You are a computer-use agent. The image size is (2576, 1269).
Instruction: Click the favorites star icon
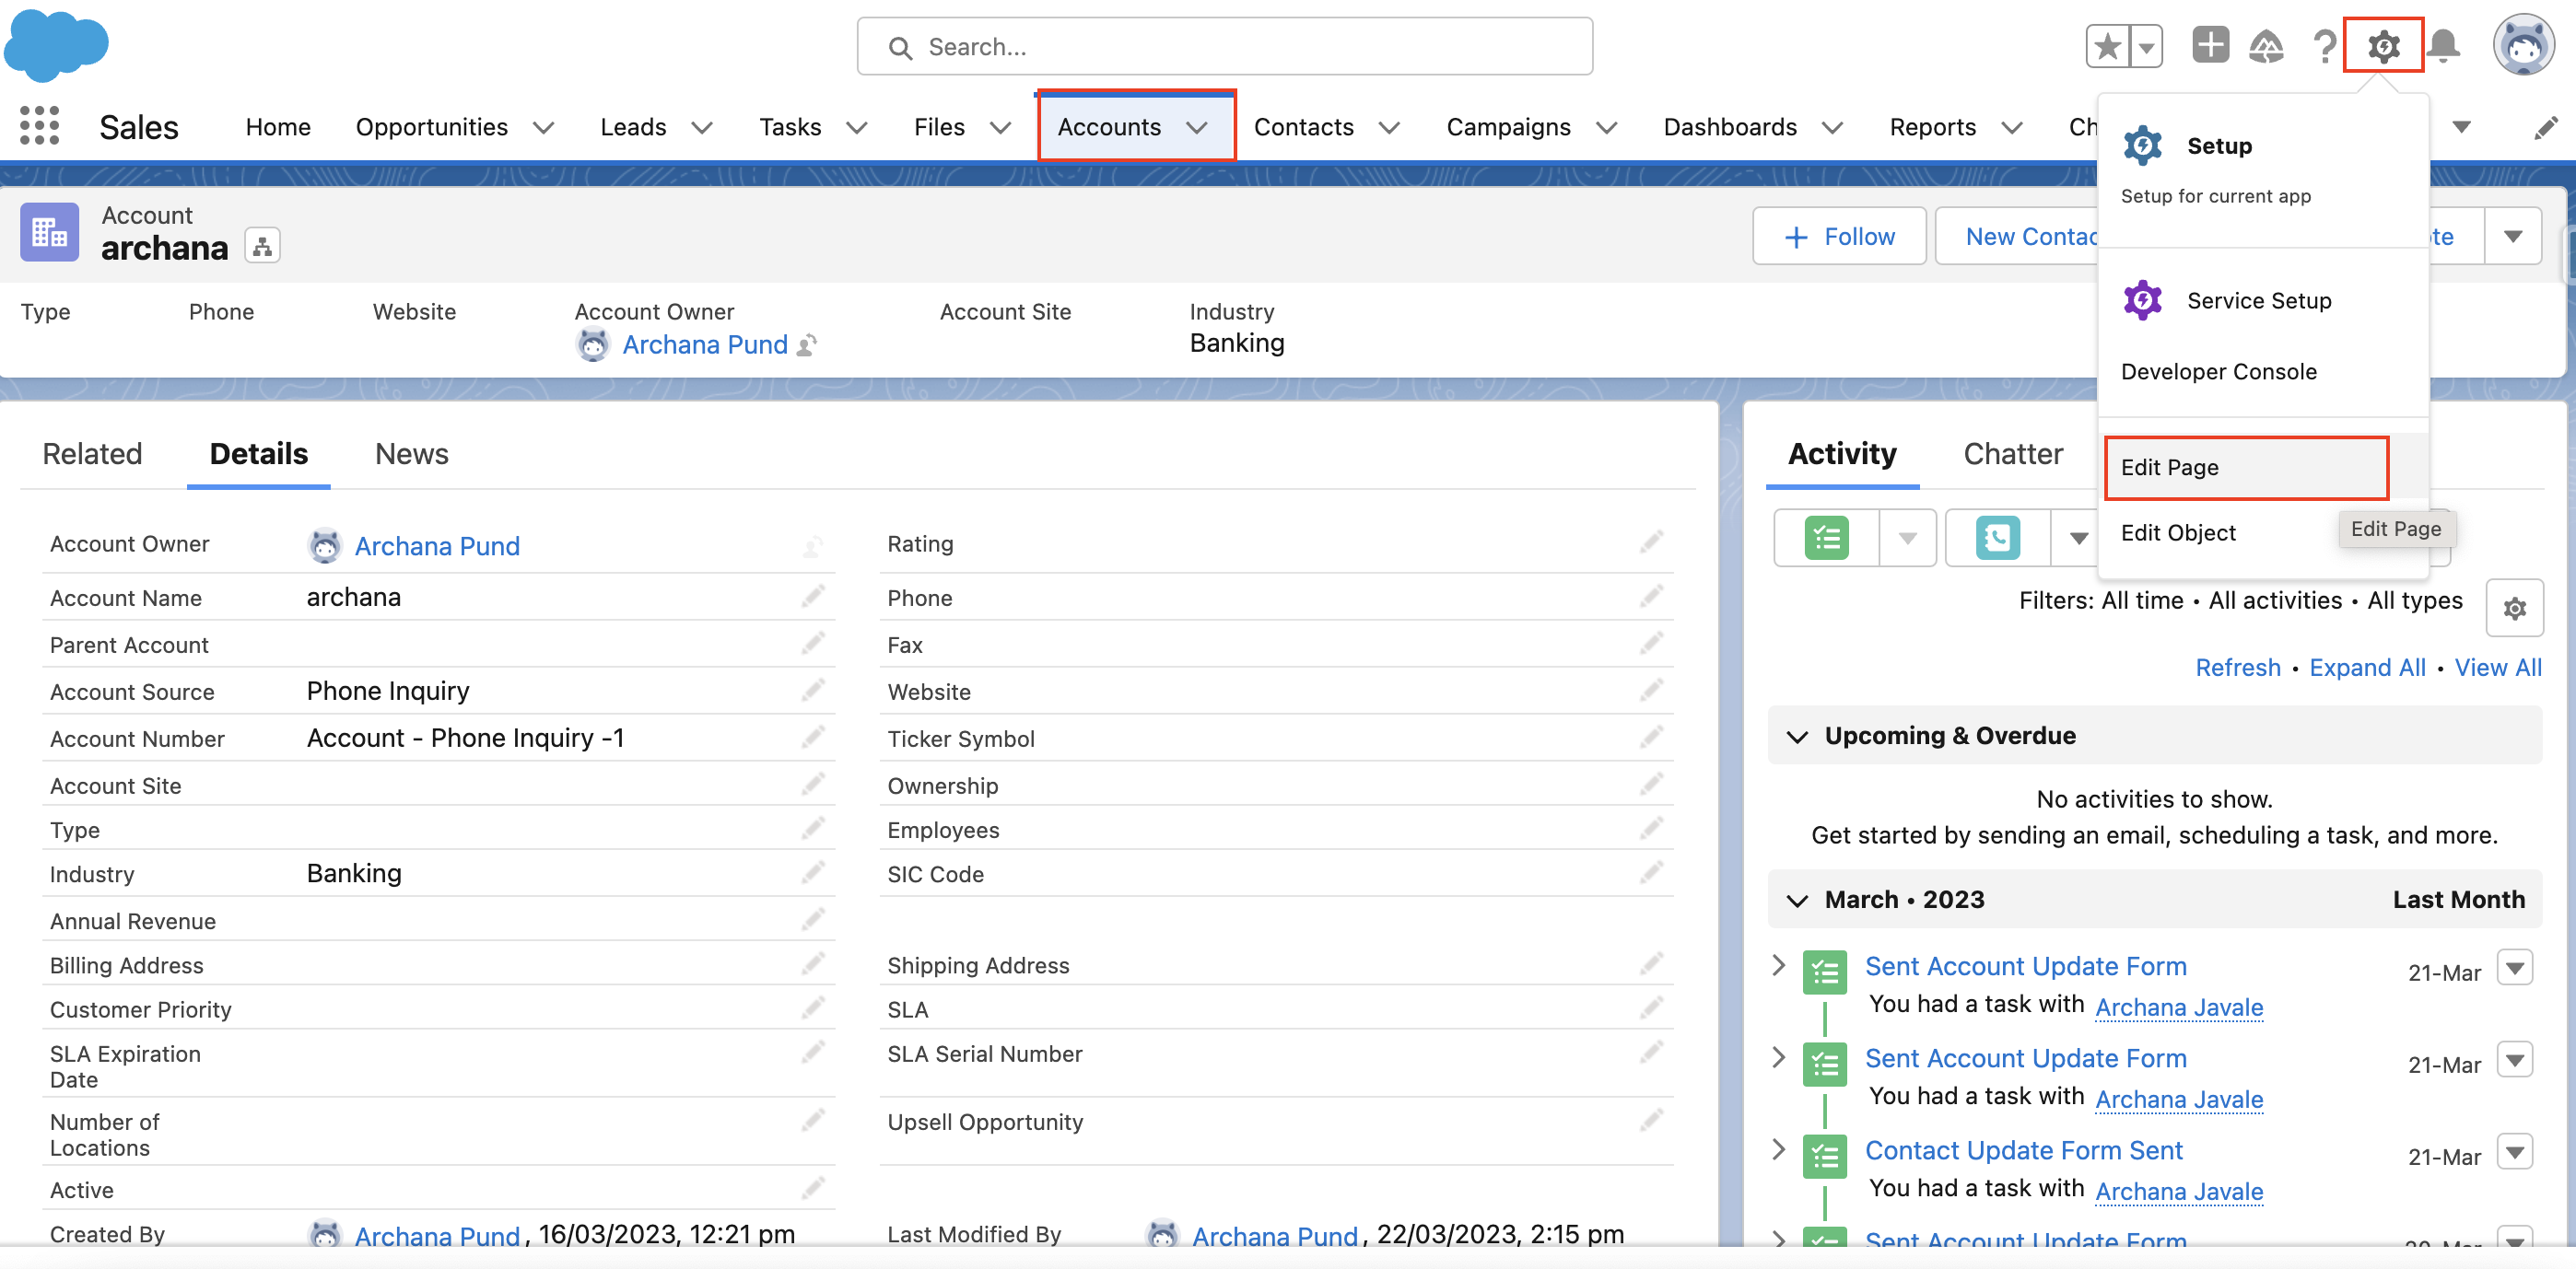[2108, 46]
